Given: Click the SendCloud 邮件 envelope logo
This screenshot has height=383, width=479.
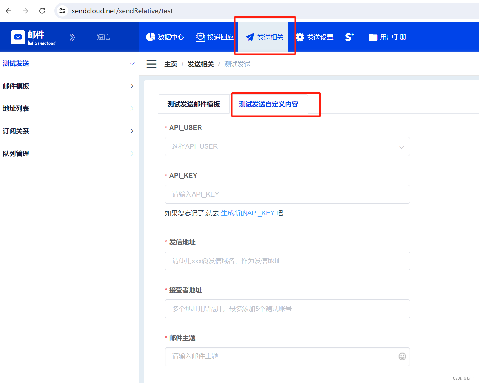Looking at the screenshot, I should click(18, 37).
